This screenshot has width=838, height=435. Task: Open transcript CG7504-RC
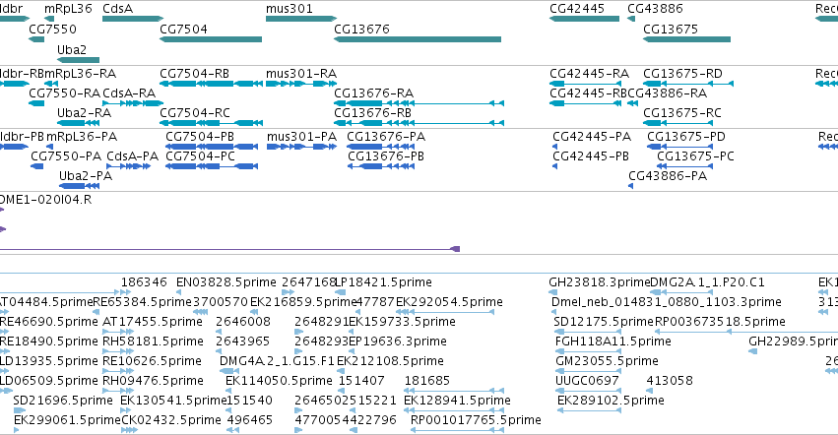coord(195,113)
